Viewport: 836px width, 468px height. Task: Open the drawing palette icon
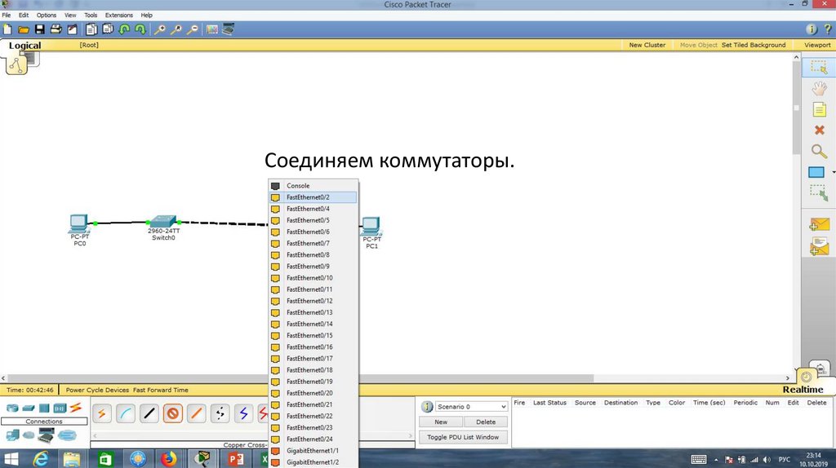[212, 30]
